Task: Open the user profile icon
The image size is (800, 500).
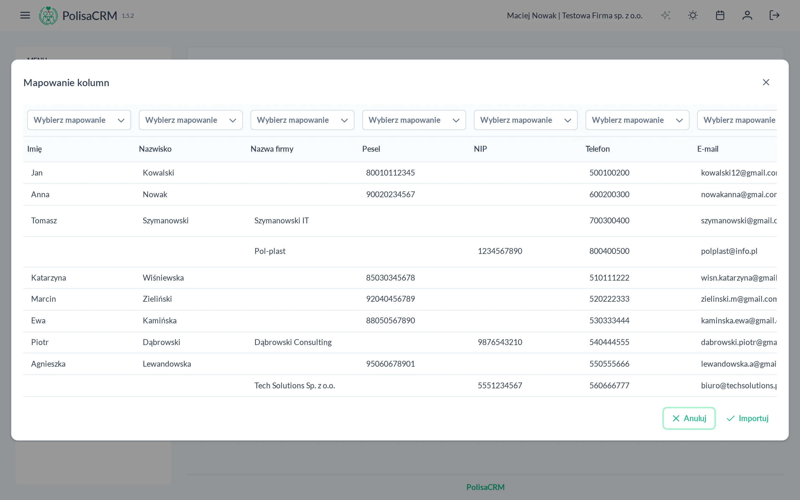Action: (x=747, y=16)
